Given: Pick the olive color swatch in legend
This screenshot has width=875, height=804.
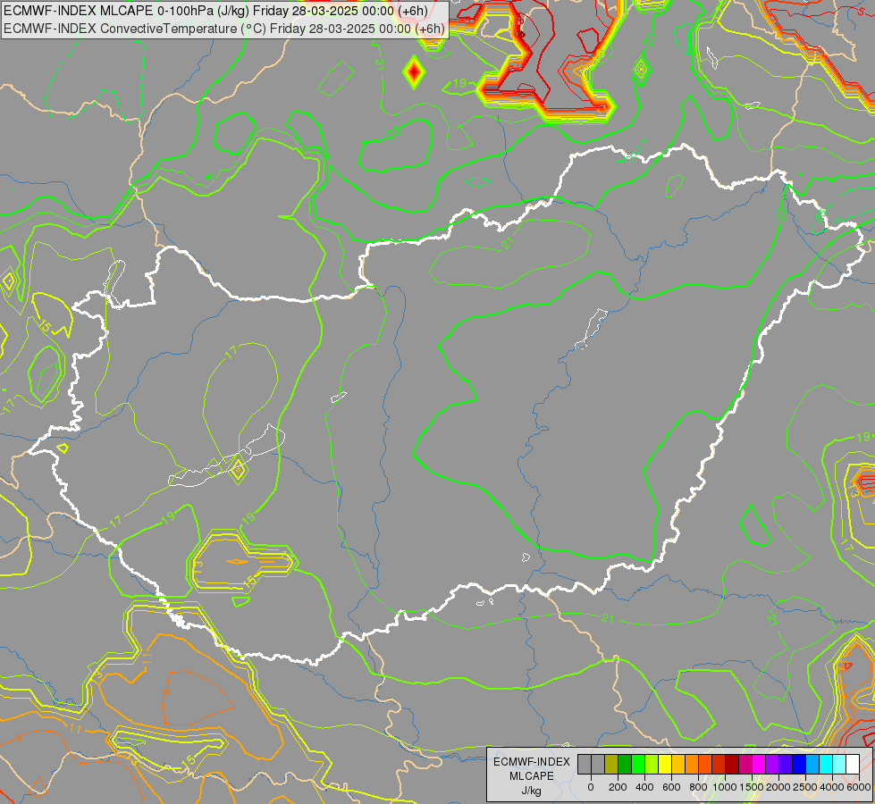Looking at the screenshot, I should point(611,765).
